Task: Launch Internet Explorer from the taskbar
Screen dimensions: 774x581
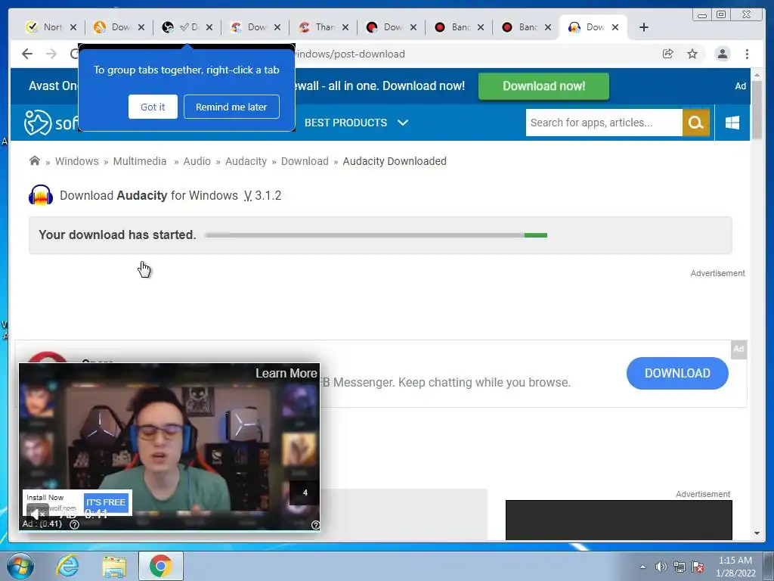Action: point(67,566)
